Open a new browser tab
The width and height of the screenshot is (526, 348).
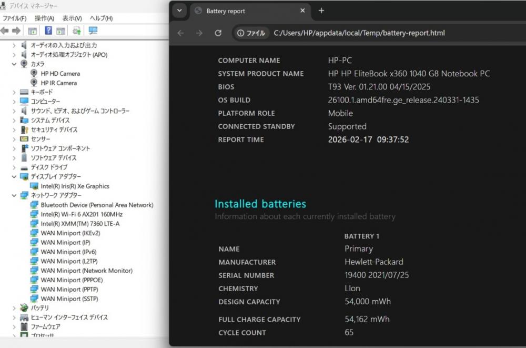pyautogui.click(x=321, y=11)
